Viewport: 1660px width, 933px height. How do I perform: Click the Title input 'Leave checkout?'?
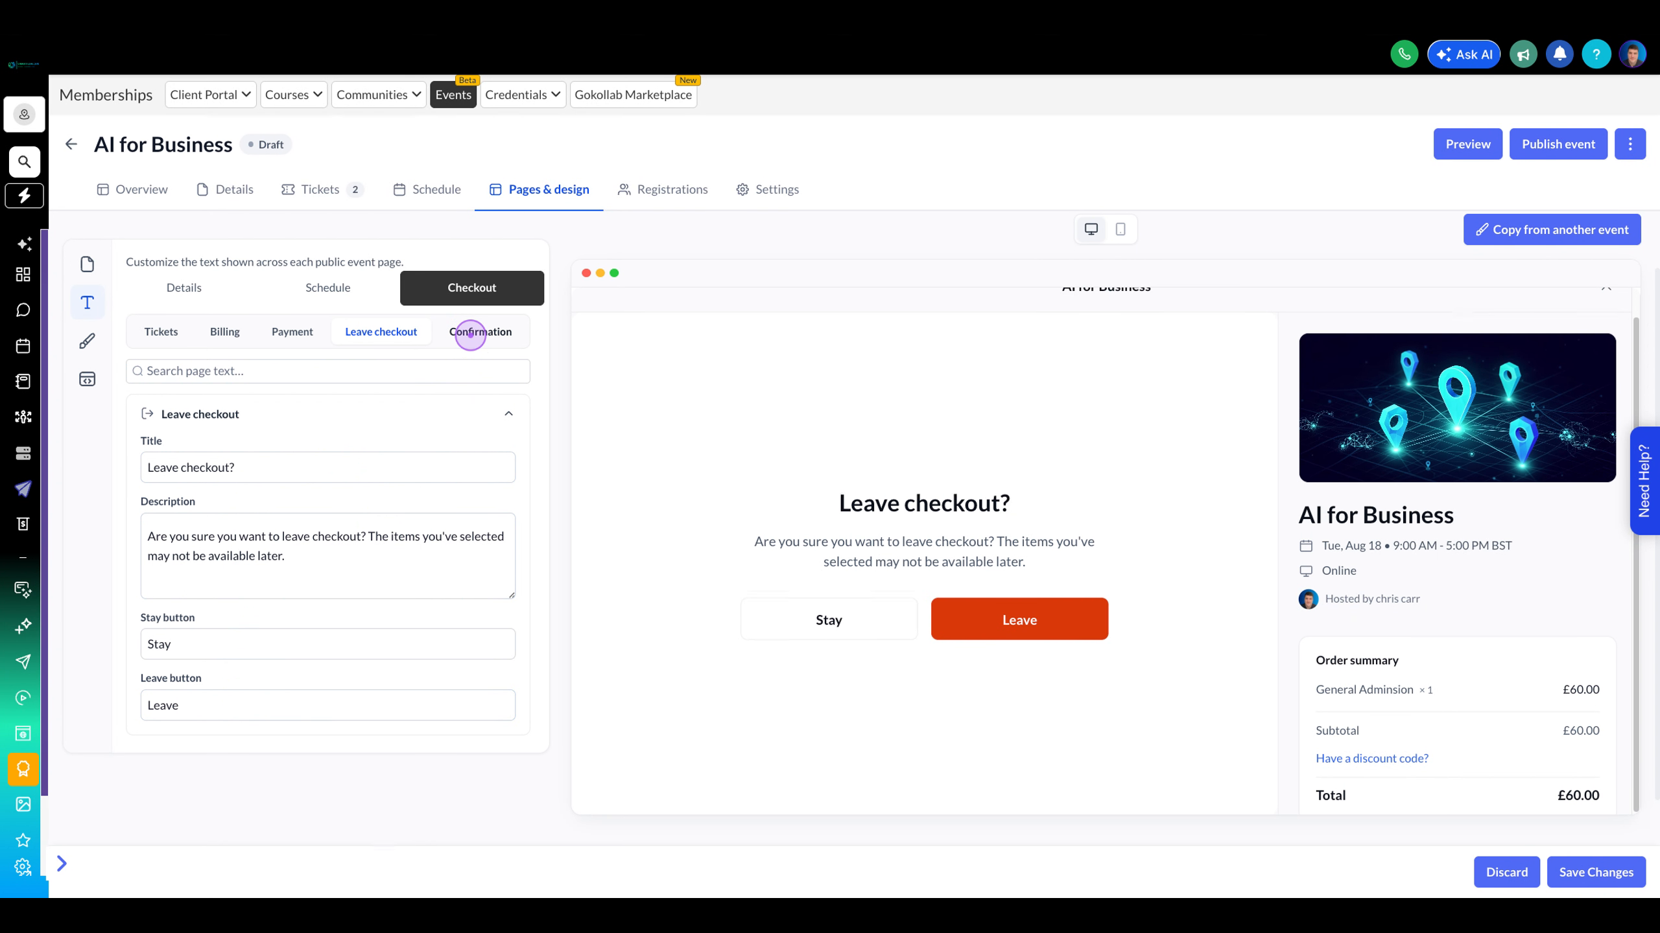[x=328, y=467]
